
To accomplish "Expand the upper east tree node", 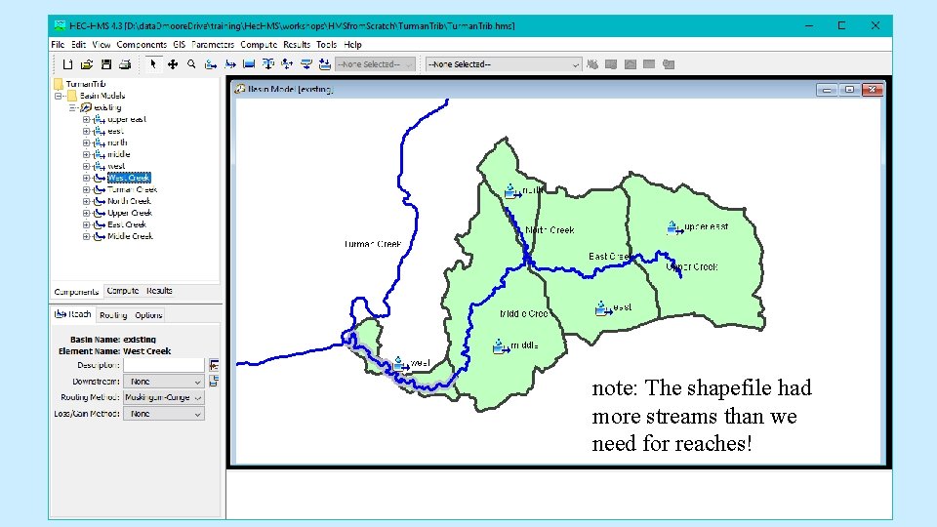I will point(86,119).
